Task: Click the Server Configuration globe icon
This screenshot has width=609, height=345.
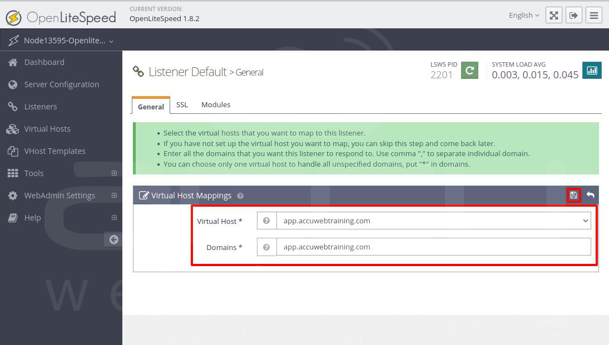Action: 13,84
